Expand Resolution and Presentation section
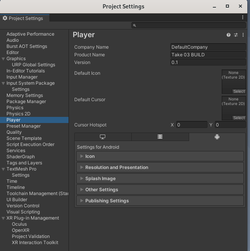 [116, 167]
